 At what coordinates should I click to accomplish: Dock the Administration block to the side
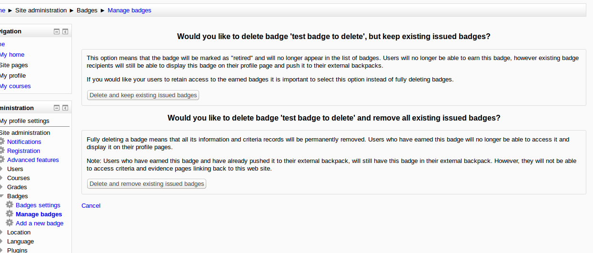pyautogui.click(x=65, y=108)
